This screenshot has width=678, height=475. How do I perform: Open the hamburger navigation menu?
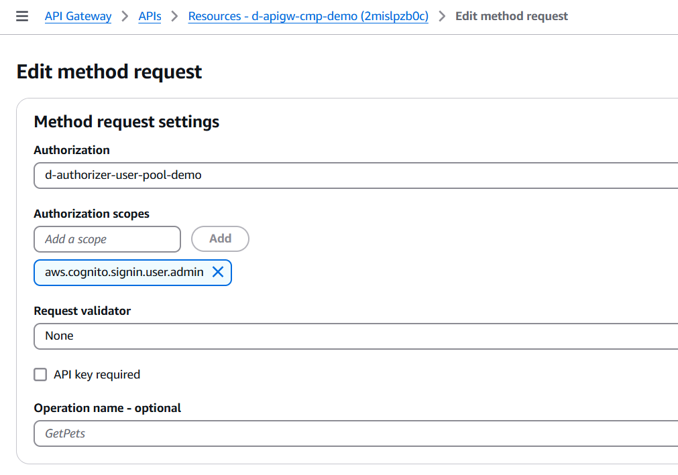click(x=22, y=17)
